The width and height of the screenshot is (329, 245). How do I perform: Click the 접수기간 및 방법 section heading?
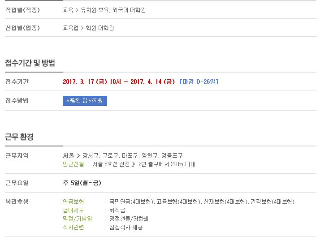coord(30,63)
